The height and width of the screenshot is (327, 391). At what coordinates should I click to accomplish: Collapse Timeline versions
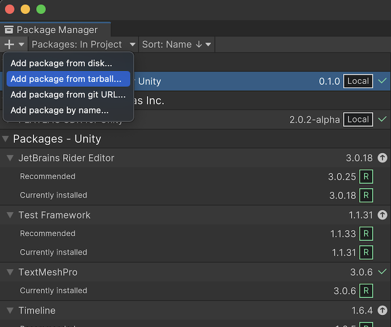pos(10,310)
